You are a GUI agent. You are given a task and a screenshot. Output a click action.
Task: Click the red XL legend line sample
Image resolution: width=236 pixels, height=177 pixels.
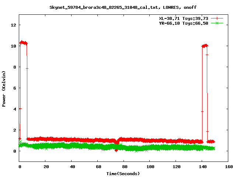[x=217, y=18]
